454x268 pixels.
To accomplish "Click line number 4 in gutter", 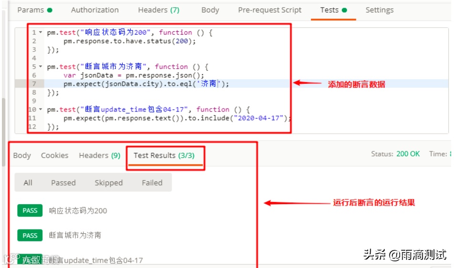I will [34, 58].
